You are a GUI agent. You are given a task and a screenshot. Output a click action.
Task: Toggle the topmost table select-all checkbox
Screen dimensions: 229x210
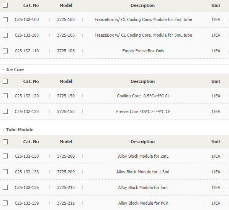5,5
